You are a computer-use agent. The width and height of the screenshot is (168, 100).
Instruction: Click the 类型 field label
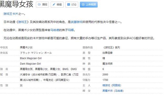tap(86, 53)
